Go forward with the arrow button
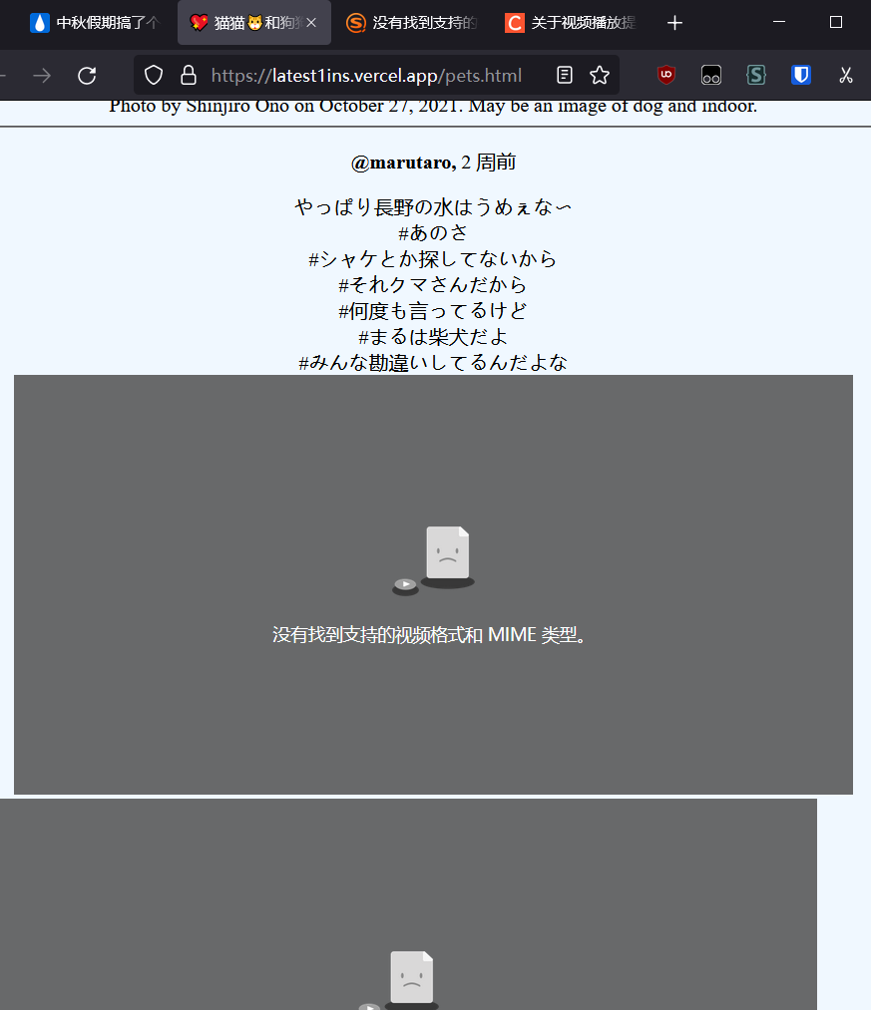This screenshot has height=1010, width=871. pyautogui.click(x=42, y=76)
